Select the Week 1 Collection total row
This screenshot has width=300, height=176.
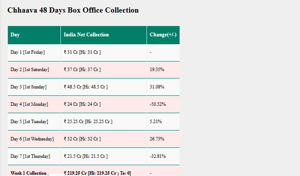pos(93,171)
